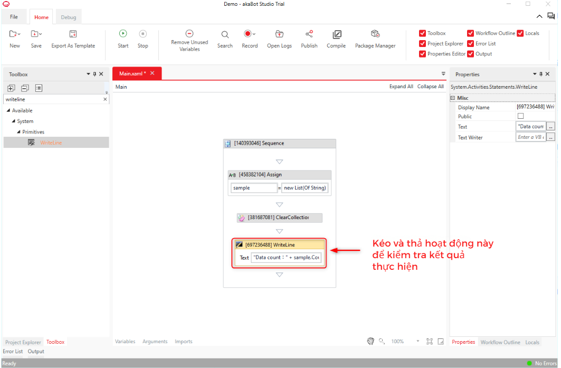Open the feedback chat icon at top right
The height and width of the screenshot is (368, 561).
pyautogui.click(x=551, y=16)
